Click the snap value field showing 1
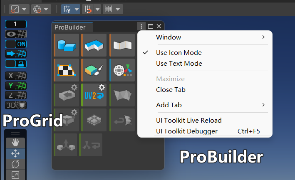 [16, 24]
